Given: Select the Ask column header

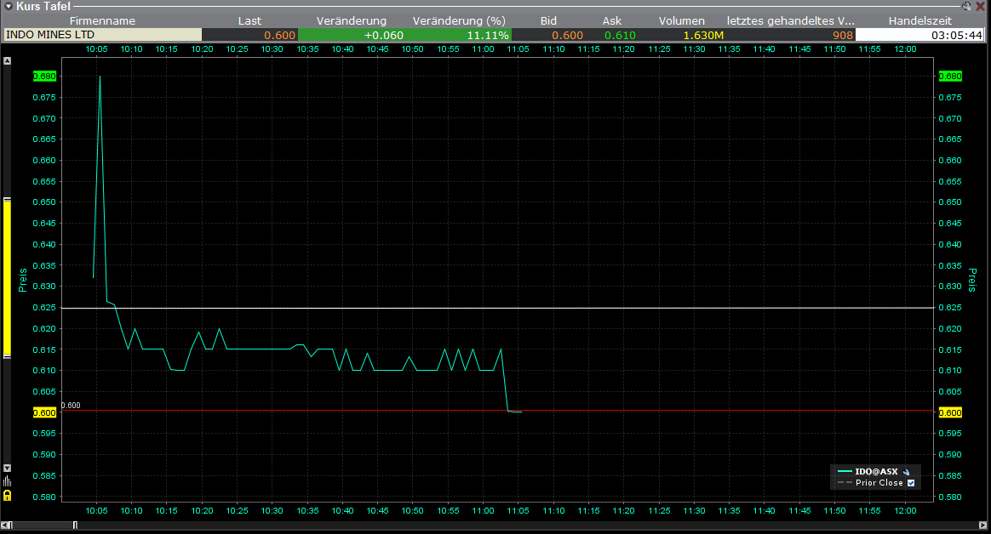Looking at the screenshot, I should pyautogui.click(x=612, y=20).
